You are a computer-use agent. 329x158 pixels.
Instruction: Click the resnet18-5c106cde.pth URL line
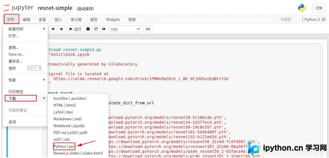tap(167, 118)
